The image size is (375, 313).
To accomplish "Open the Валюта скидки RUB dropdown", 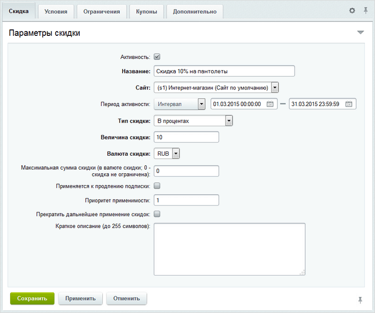I will pos(176,154).
